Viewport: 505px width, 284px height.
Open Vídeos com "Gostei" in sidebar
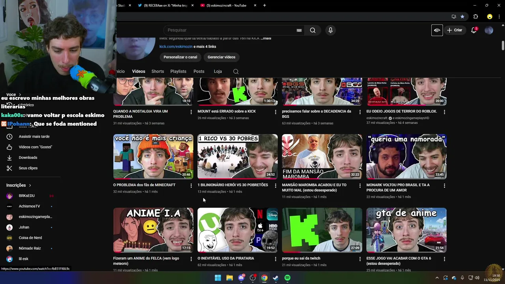(x=35, y=147)
